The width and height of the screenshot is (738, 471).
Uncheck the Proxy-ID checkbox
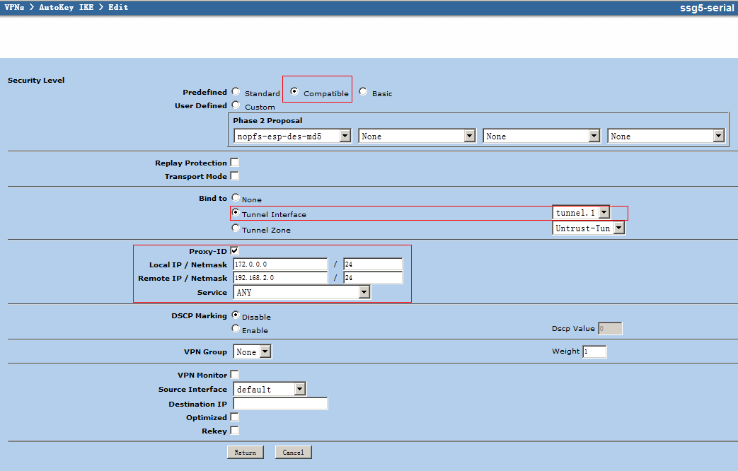[x=234, y=250]
